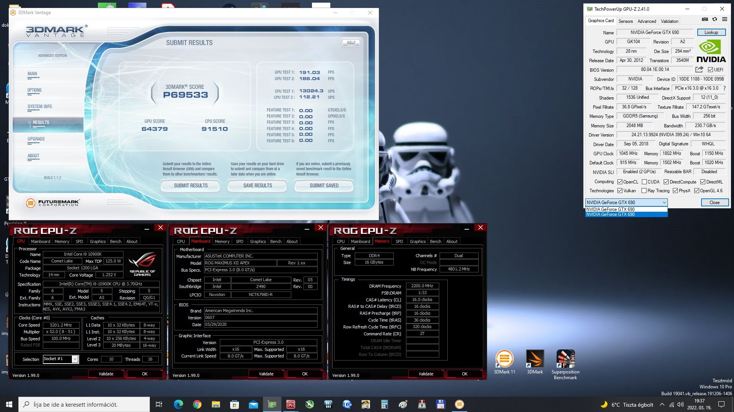Click OK in the CPU-Z Mainboard window
This screenshot has height=412, width=734.
305,374
